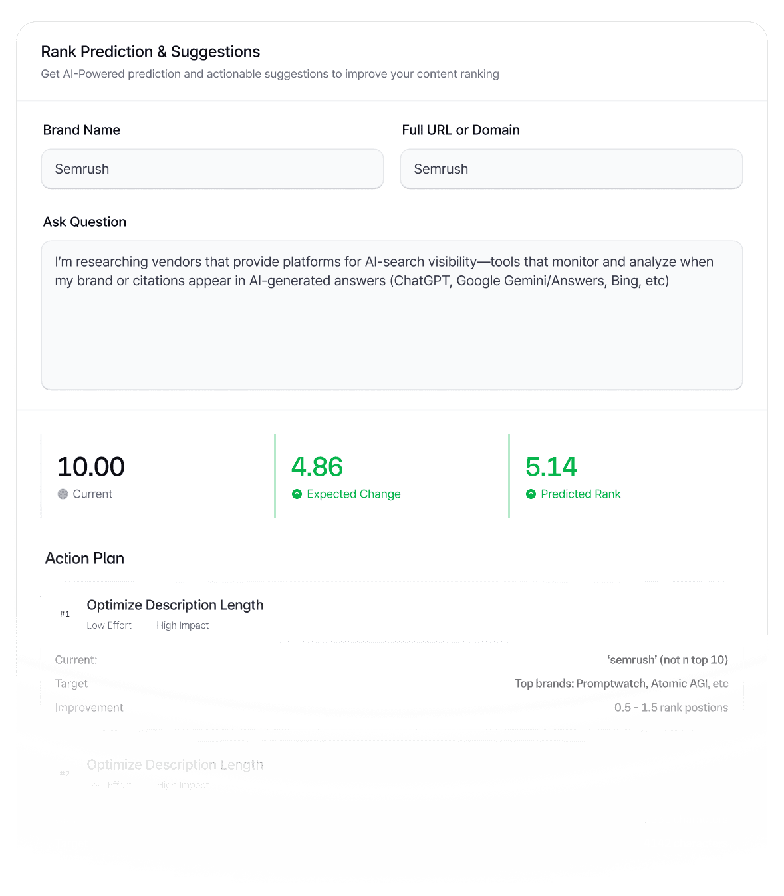Click the Rank Prediction & Suggestions heading
The height and width of the screenshot is (896, 784).
[150, 52]
